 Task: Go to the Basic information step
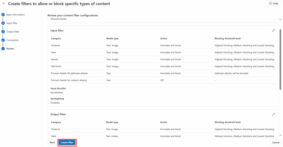pyautogui.click(x=15, y=15)
